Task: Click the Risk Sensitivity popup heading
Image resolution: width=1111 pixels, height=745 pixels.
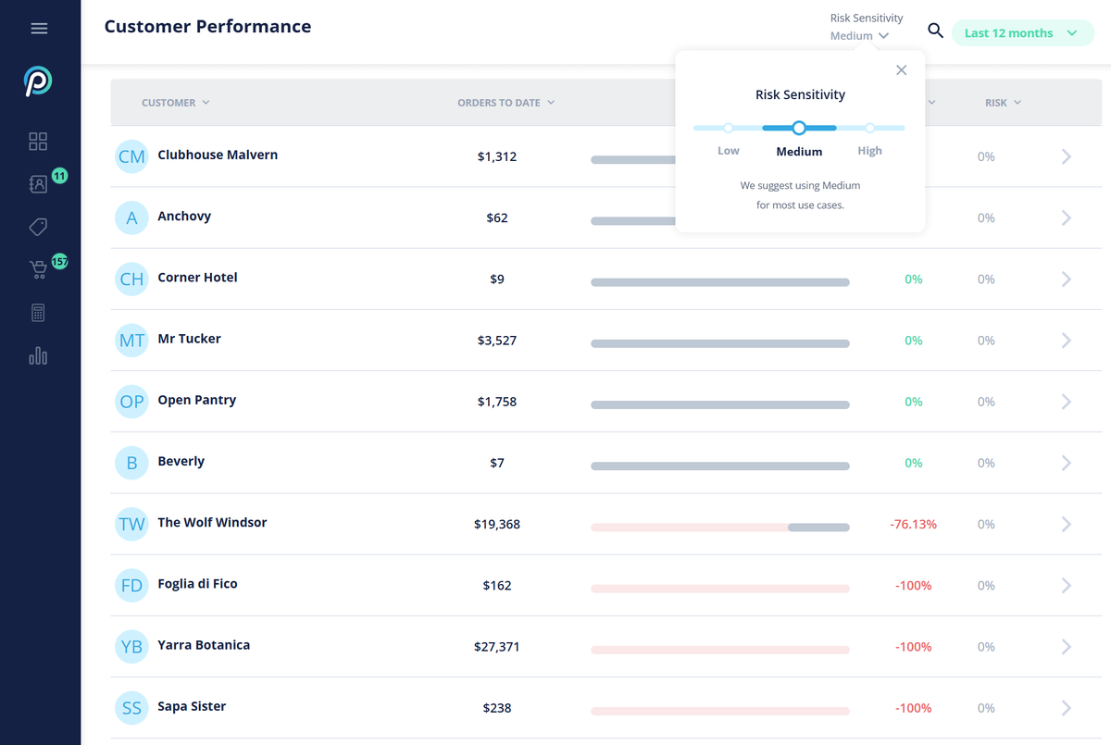Action: point(800,94)
